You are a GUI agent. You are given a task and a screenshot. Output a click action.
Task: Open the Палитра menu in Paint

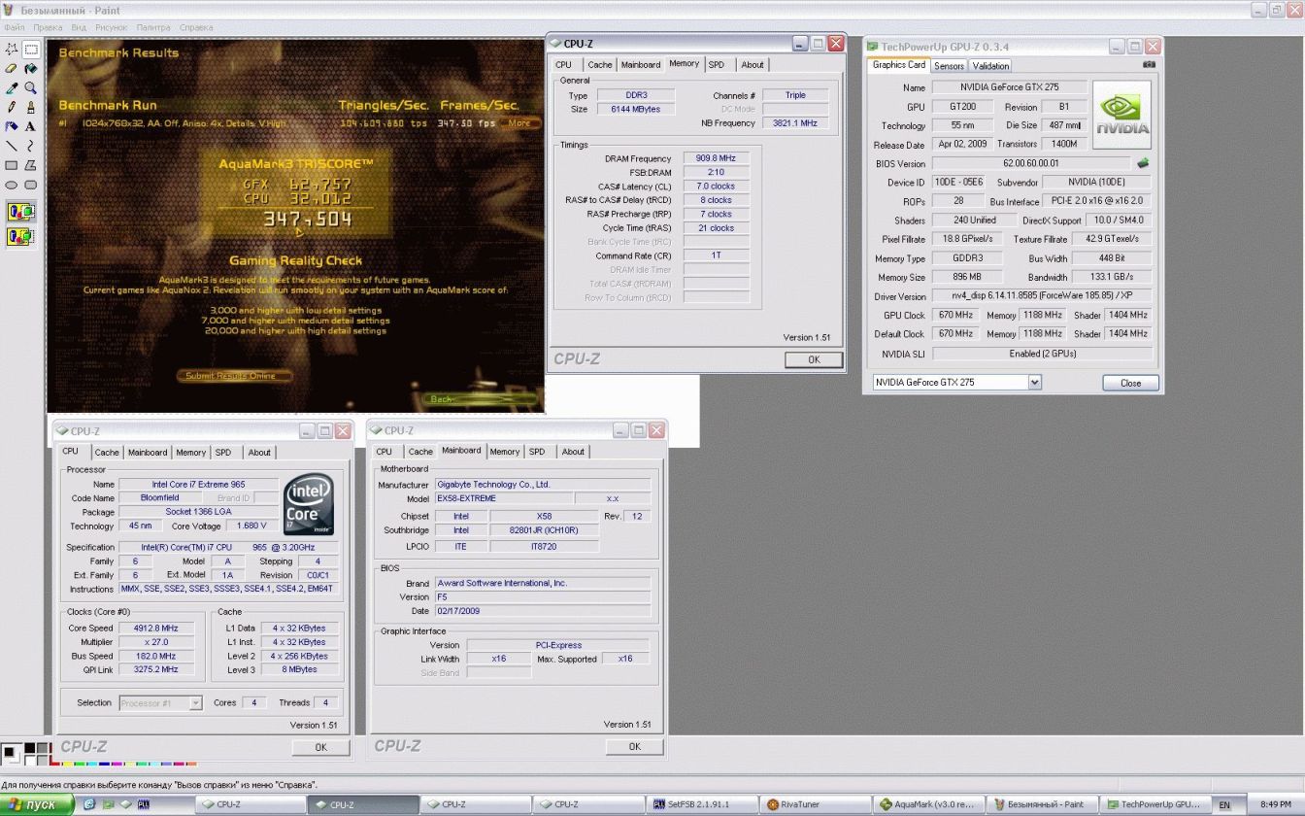[153, 27]
